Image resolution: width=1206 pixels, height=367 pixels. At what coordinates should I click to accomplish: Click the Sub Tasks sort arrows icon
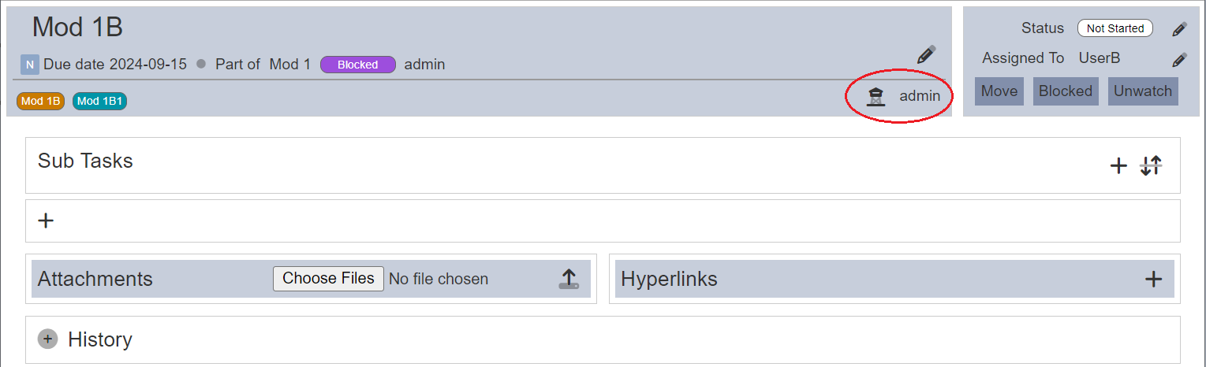[1151, 166]
